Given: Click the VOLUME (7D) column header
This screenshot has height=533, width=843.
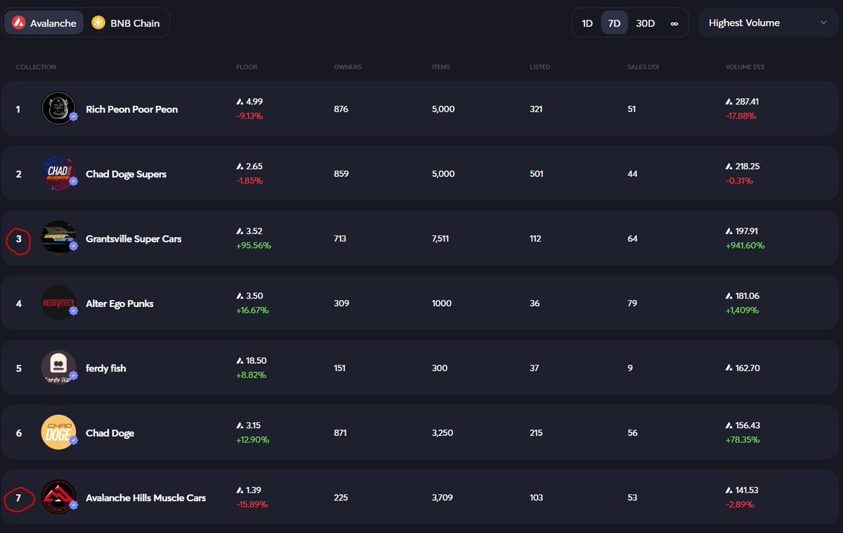Looking at the screenshot, I should (x=744, y=67).
